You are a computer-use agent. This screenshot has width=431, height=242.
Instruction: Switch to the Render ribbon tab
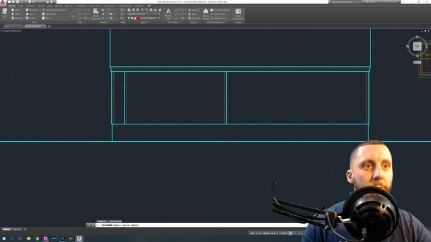point(41,5)
